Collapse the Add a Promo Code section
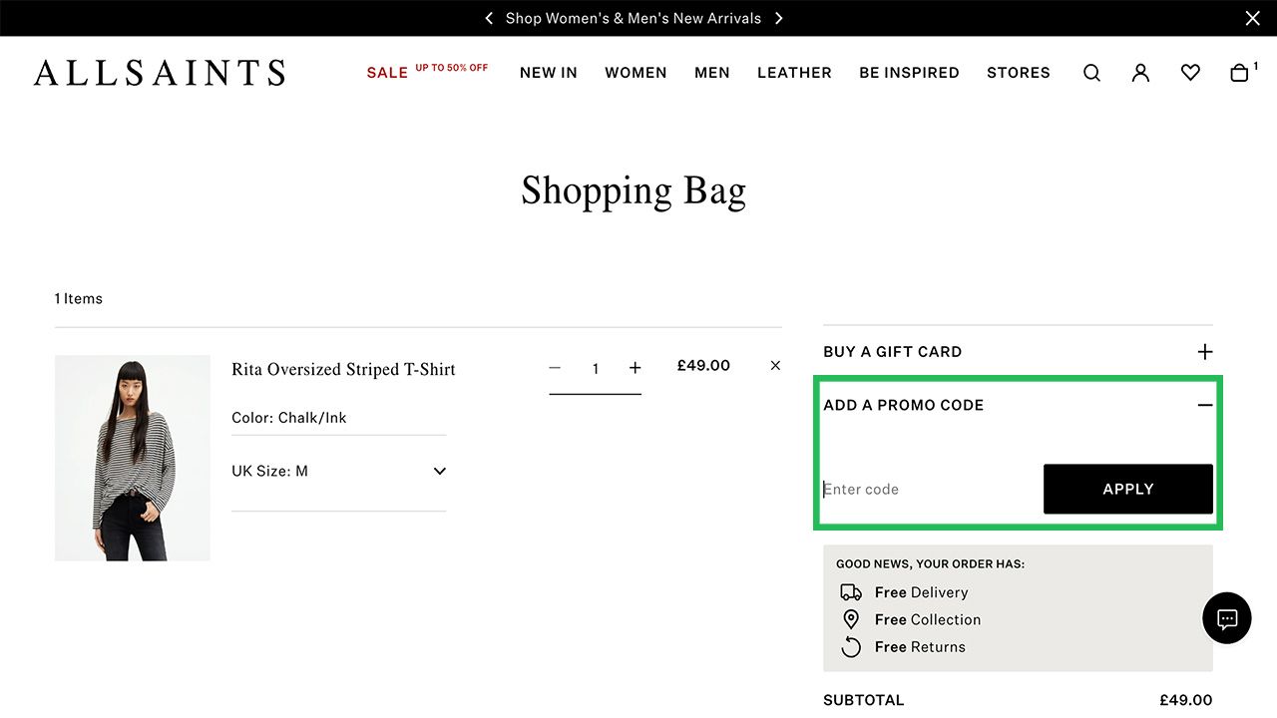The width and height of the screenshot is (1277, 718). [1205, 405]
